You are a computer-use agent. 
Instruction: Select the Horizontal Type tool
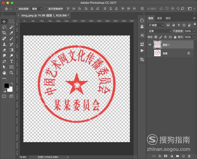(11, 61)
